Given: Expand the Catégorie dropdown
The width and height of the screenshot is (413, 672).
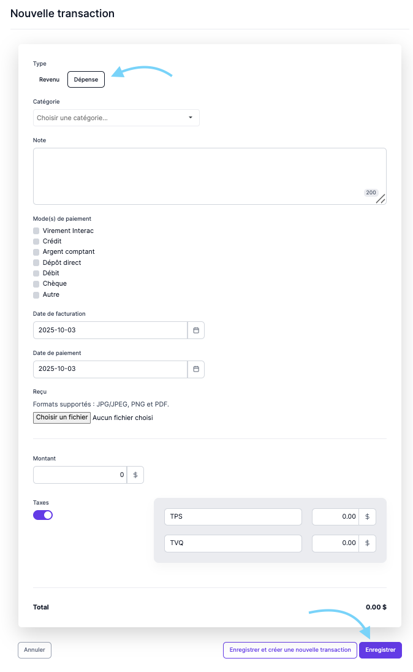Looking at the screenshot, I should (x=116, y=118).
